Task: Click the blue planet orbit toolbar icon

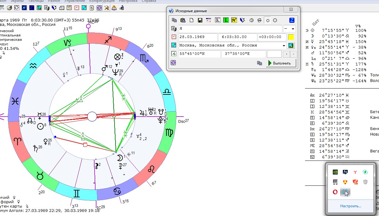Action: [x=24, y=8]
